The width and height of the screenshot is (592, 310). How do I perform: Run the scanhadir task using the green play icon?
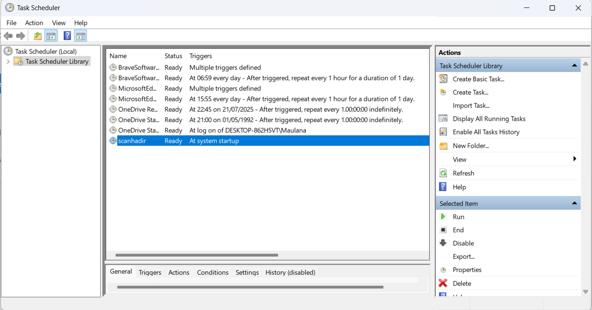point(443,217)
